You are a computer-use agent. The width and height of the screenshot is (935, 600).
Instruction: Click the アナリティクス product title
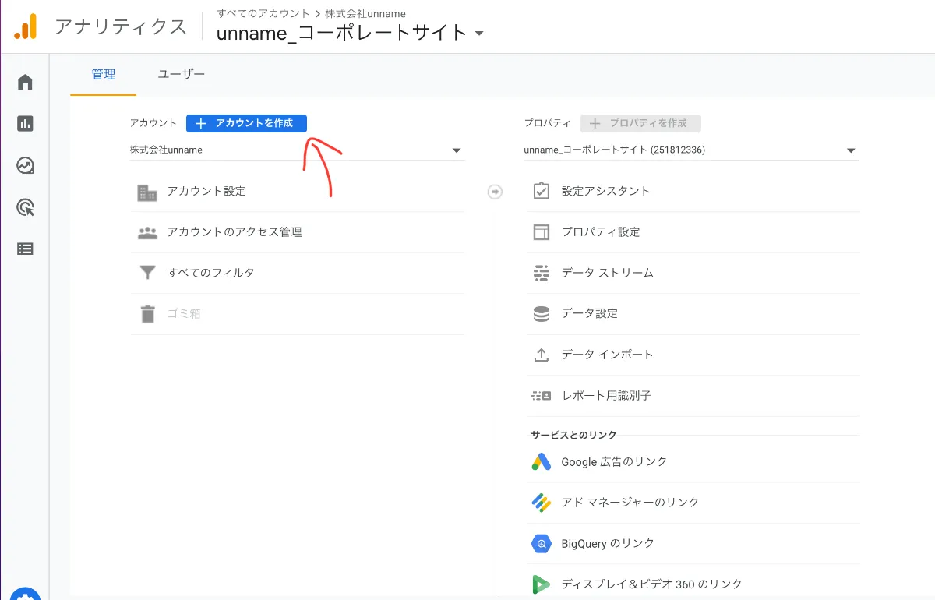pos(121,27)
